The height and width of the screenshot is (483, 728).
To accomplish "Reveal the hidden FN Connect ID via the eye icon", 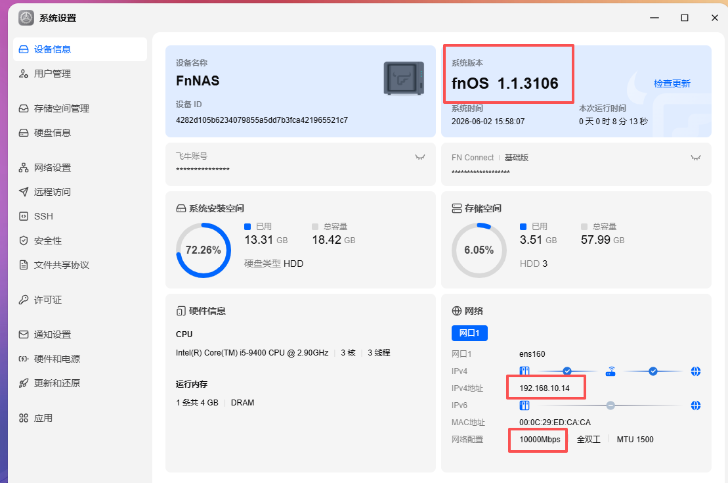I will point(695,158).
